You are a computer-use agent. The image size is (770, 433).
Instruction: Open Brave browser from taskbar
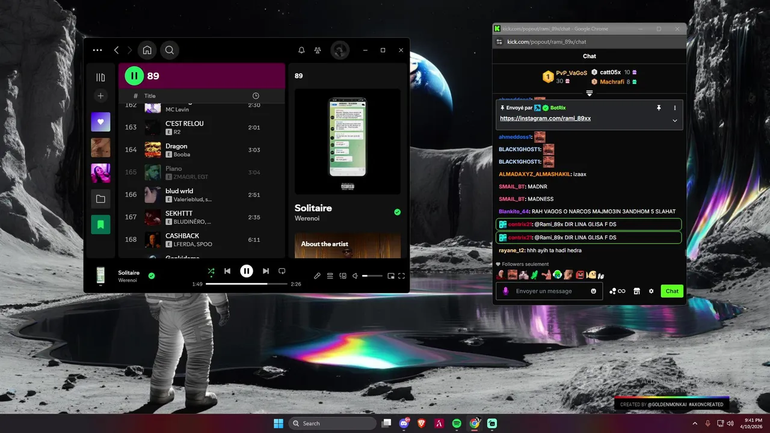click(x=422, y=423)
